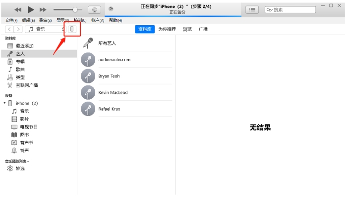
Task: Switch to the 广播 tab
Action: coord(203,29)
